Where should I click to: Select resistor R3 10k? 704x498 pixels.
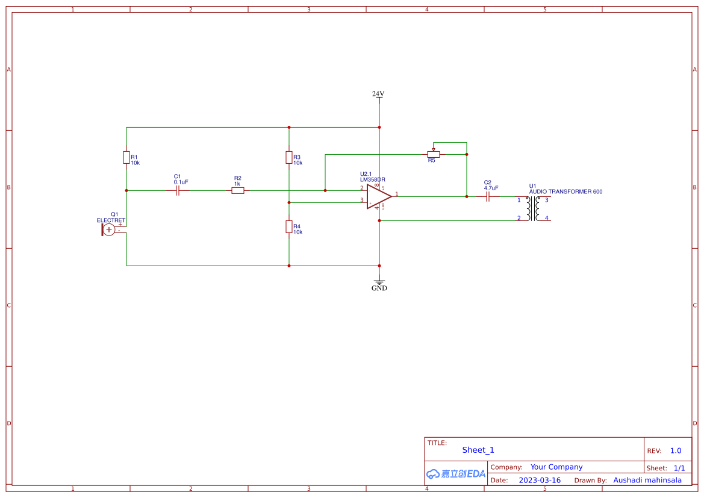click(x=288, y=158)
